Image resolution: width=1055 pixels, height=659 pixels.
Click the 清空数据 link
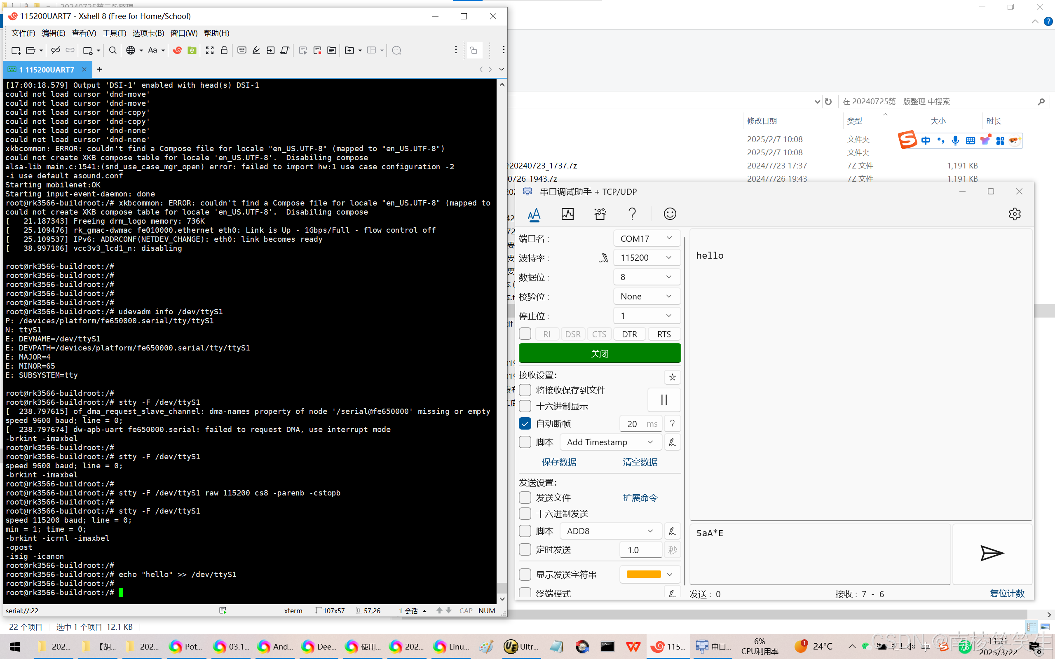pyautogui.click(x=640, y=462)
